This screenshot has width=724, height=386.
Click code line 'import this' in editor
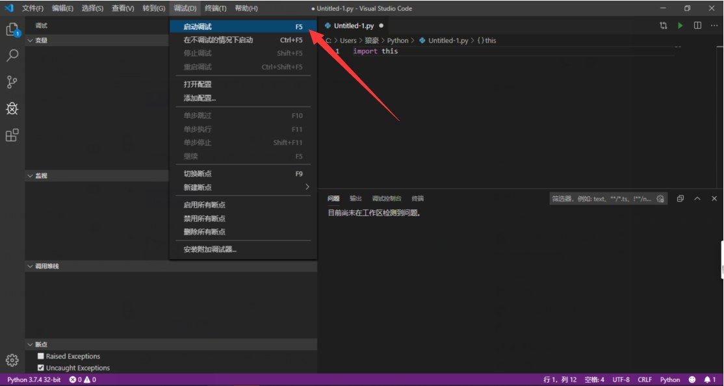tap(376, 51)
